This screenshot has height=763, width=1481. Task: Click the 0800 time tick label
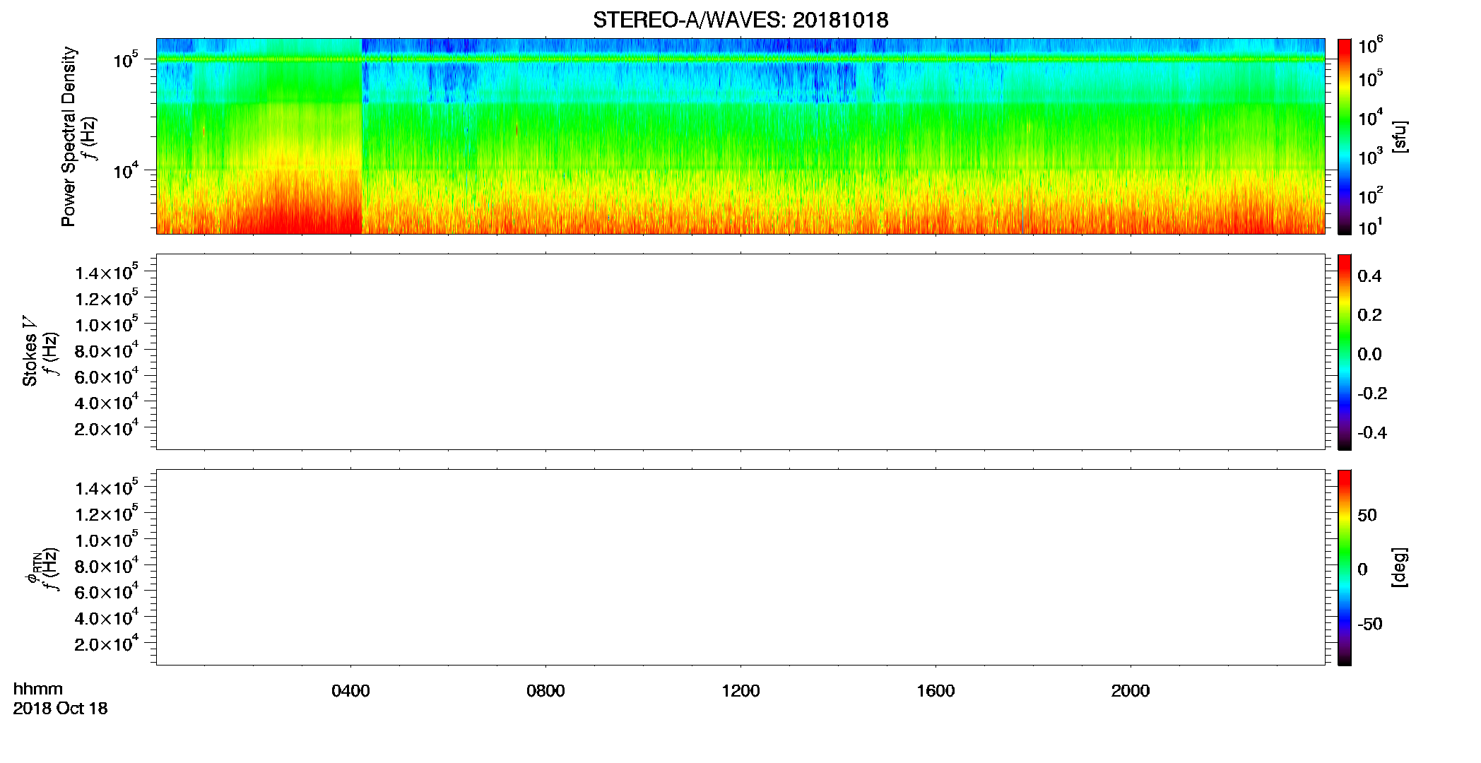pos(545,691)
